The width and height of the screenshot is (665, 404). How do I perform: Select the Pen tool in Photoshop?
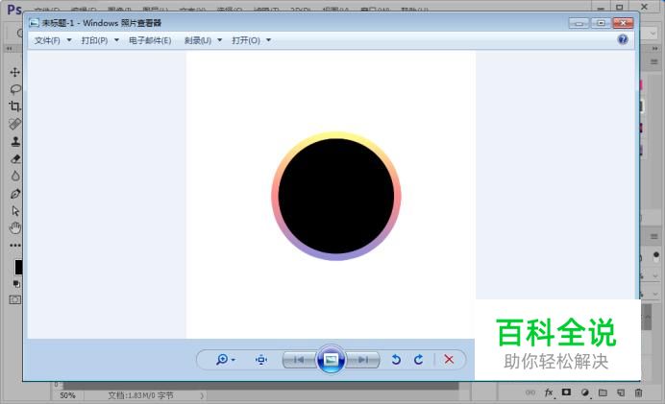15,194
